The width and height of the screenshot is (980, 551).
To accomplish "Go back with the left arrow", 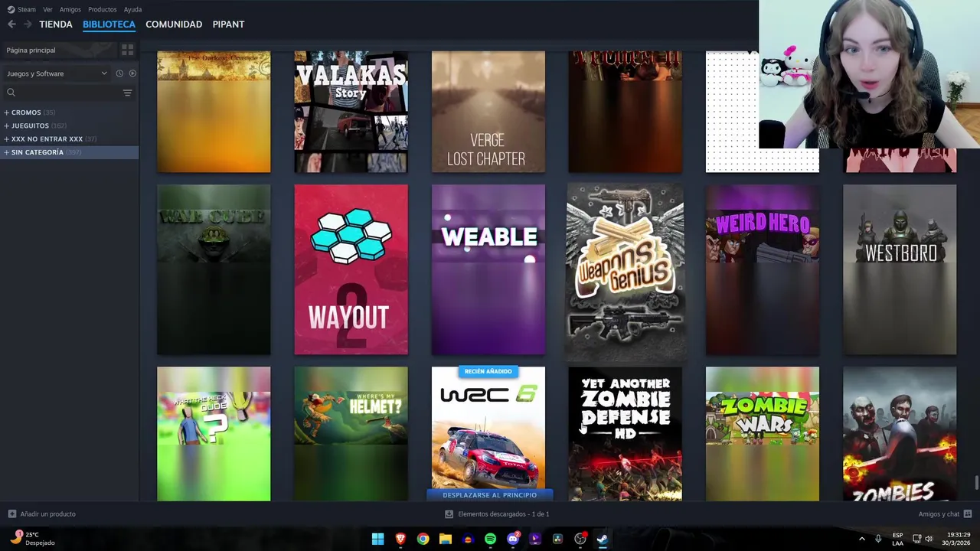I will 11,24.
